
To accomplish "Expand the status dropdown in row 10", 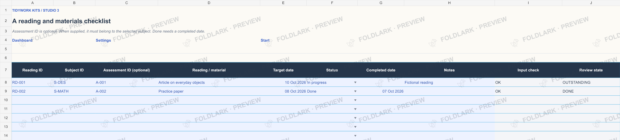I will click(355, 100).
